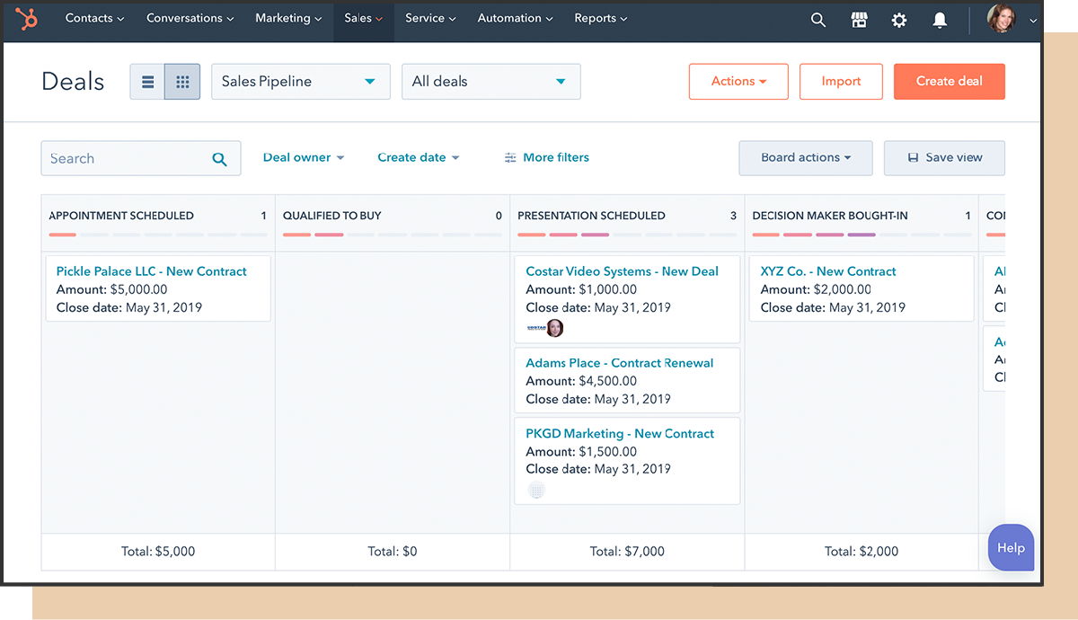Click the HubSpot sprocket logo

26,18
